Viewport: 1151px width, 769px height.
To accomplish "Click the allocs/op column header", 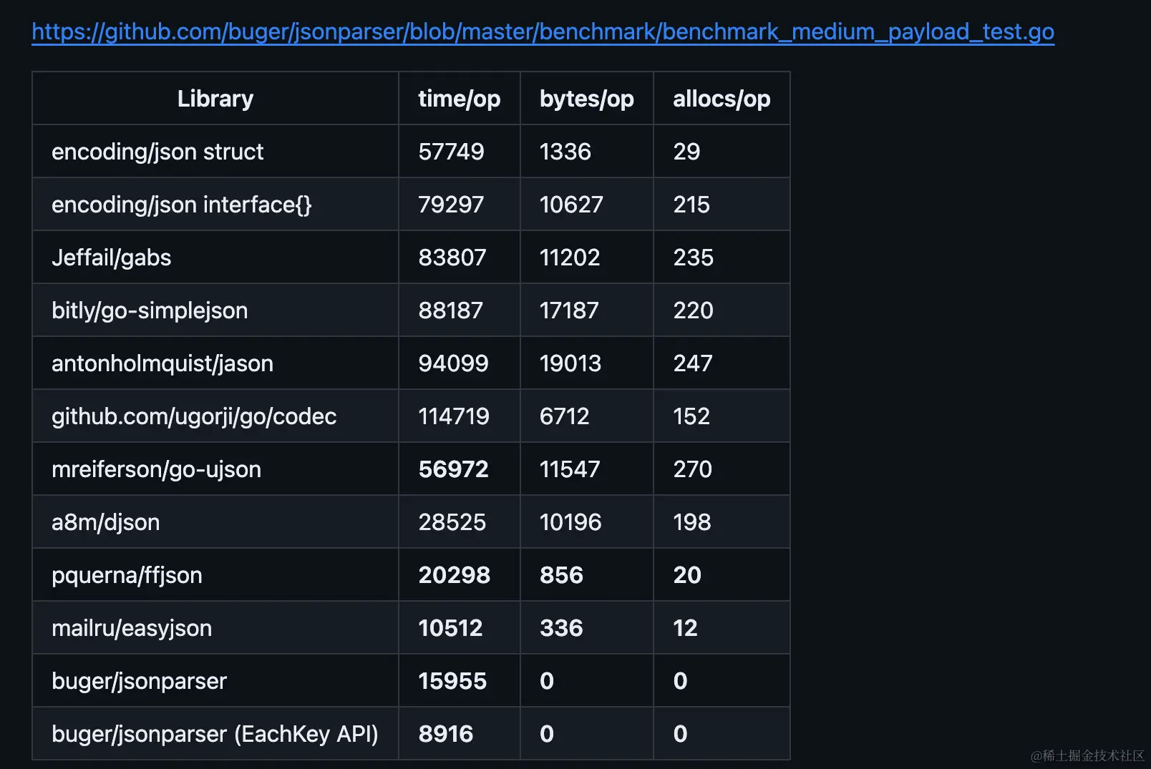I will pos(722,99).
